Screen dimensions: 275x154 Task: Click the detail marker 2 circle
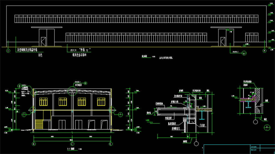[x=267, y=127]
